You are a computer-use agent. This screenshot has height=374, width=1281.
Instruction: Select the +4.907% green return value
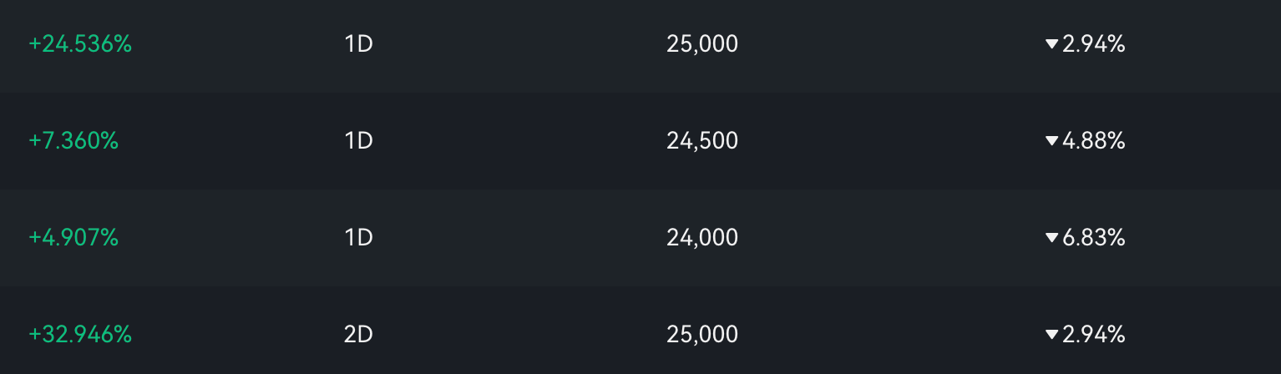73,238
